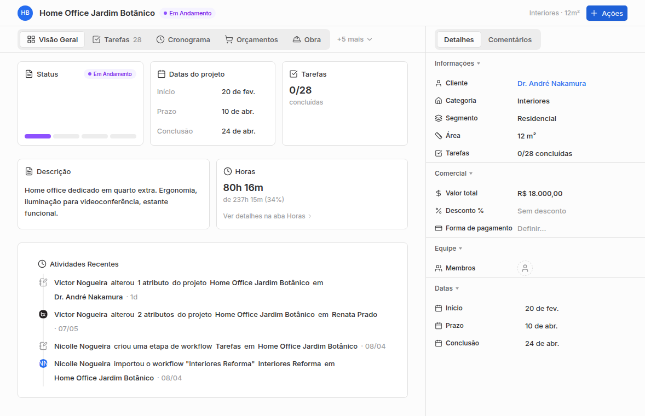Click the Status card document icon
The height and width of the screenshot is (416, 645).
tap(29, 74)
